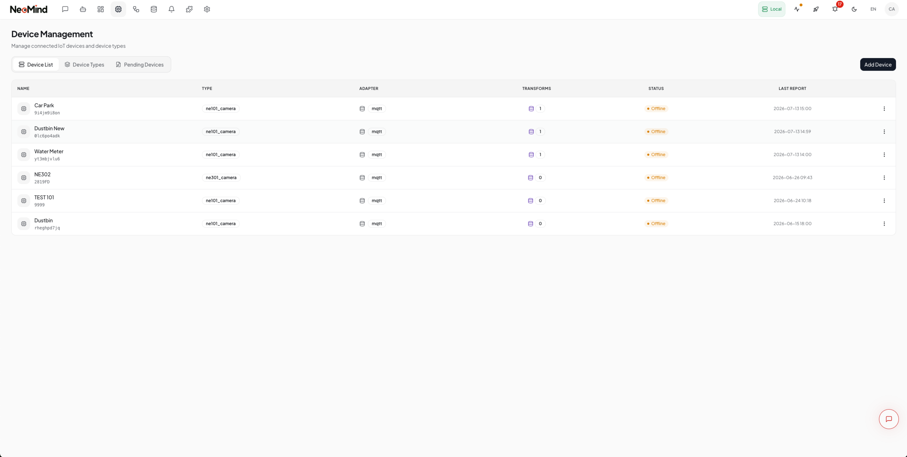Click the STATUS column header
Viewport: 907px width, 457px height.
pos(656,88)
